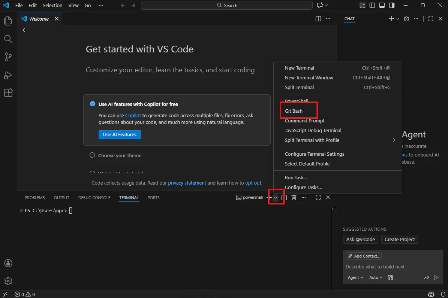
Task: Open chat settings gear icon
Action: (x=406, y=19)
